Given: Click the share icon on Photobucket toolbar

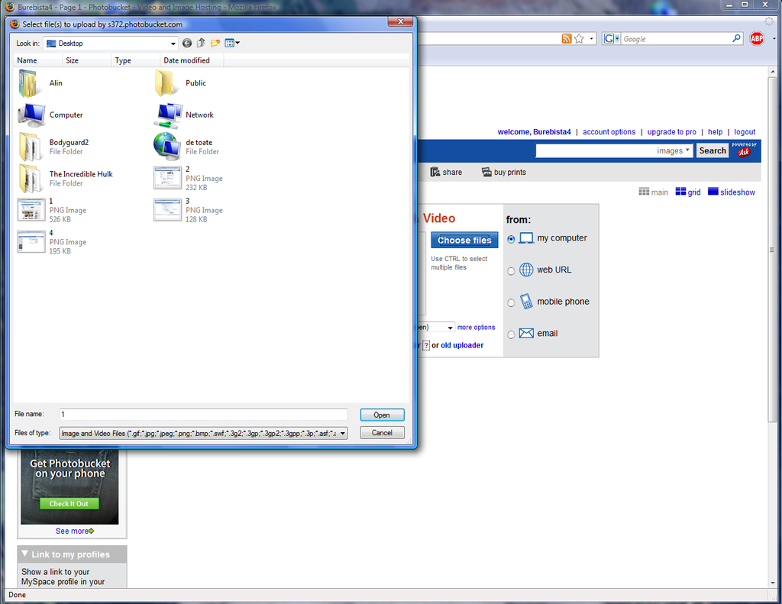Looking at the screenshot, I should coord(435,172).
